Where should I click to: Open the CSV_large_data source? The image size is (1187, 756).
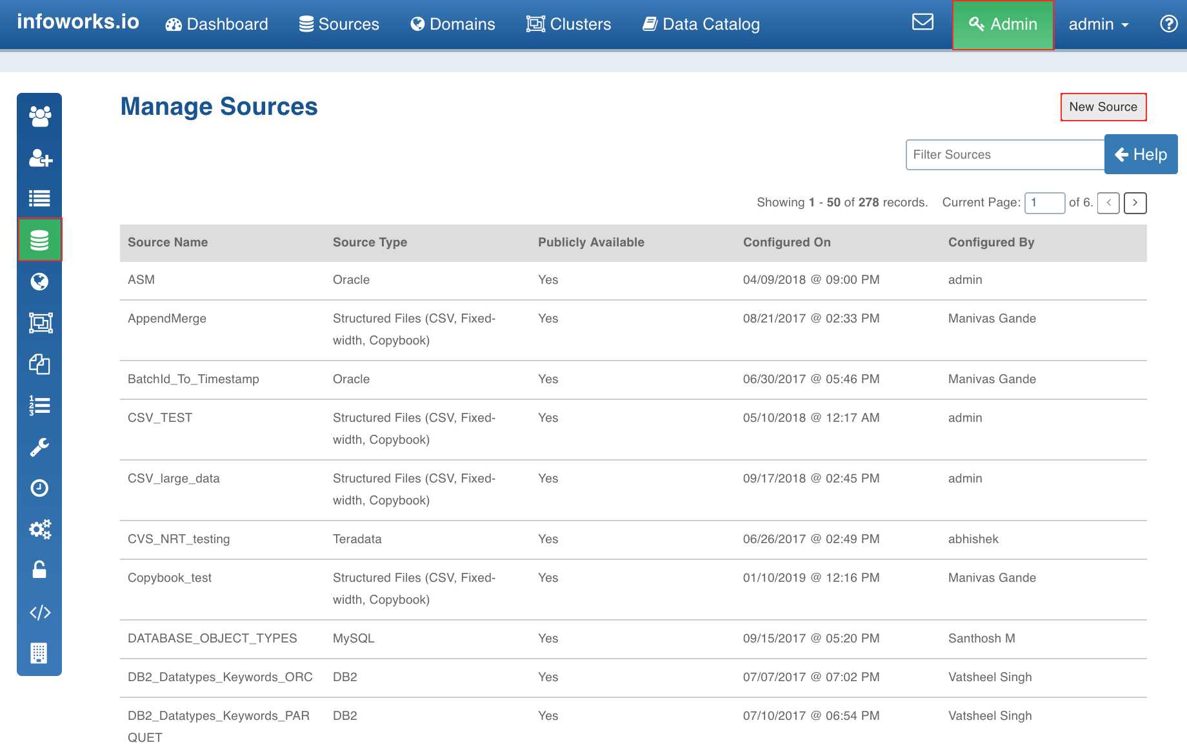click(x=174, y=479)
